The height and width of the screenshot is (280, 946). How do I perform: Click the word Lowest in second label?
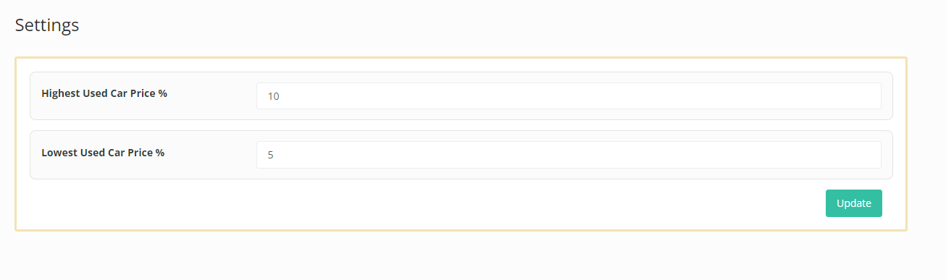(x=59, y=153)
